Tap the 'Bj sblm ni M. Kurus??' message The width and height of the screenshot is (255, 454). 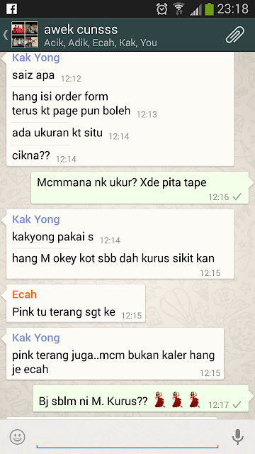[x=141, y=399]
